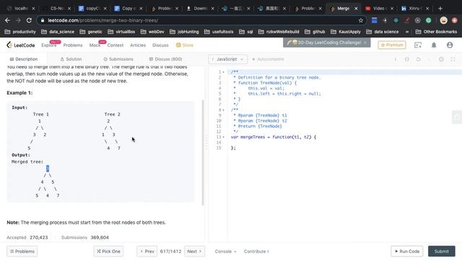Open the Explore menu item
This screenshot has width=462, height=260.
(x=49, y=45)
